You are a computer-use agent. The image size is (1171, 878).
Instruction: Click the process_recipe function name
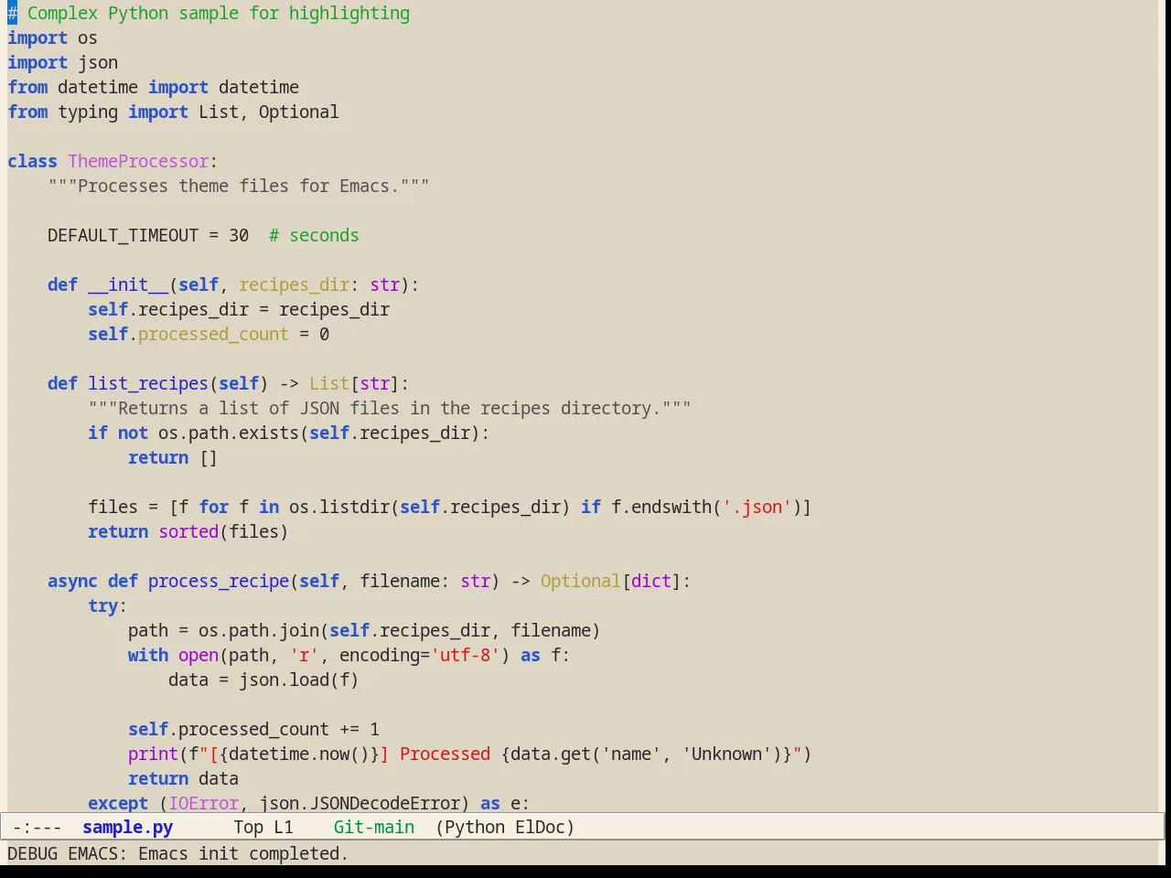219,582
